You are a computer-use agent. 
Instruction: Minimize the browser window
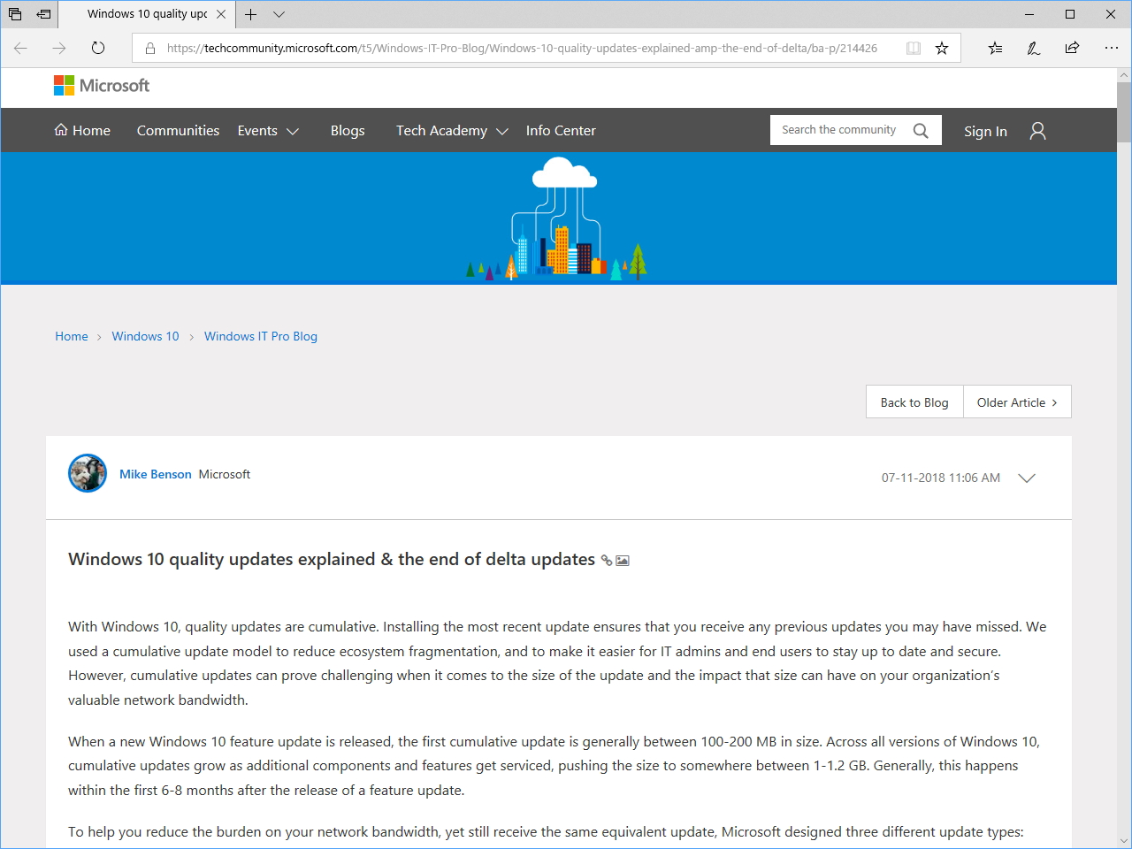click(x=1029, y=14)
